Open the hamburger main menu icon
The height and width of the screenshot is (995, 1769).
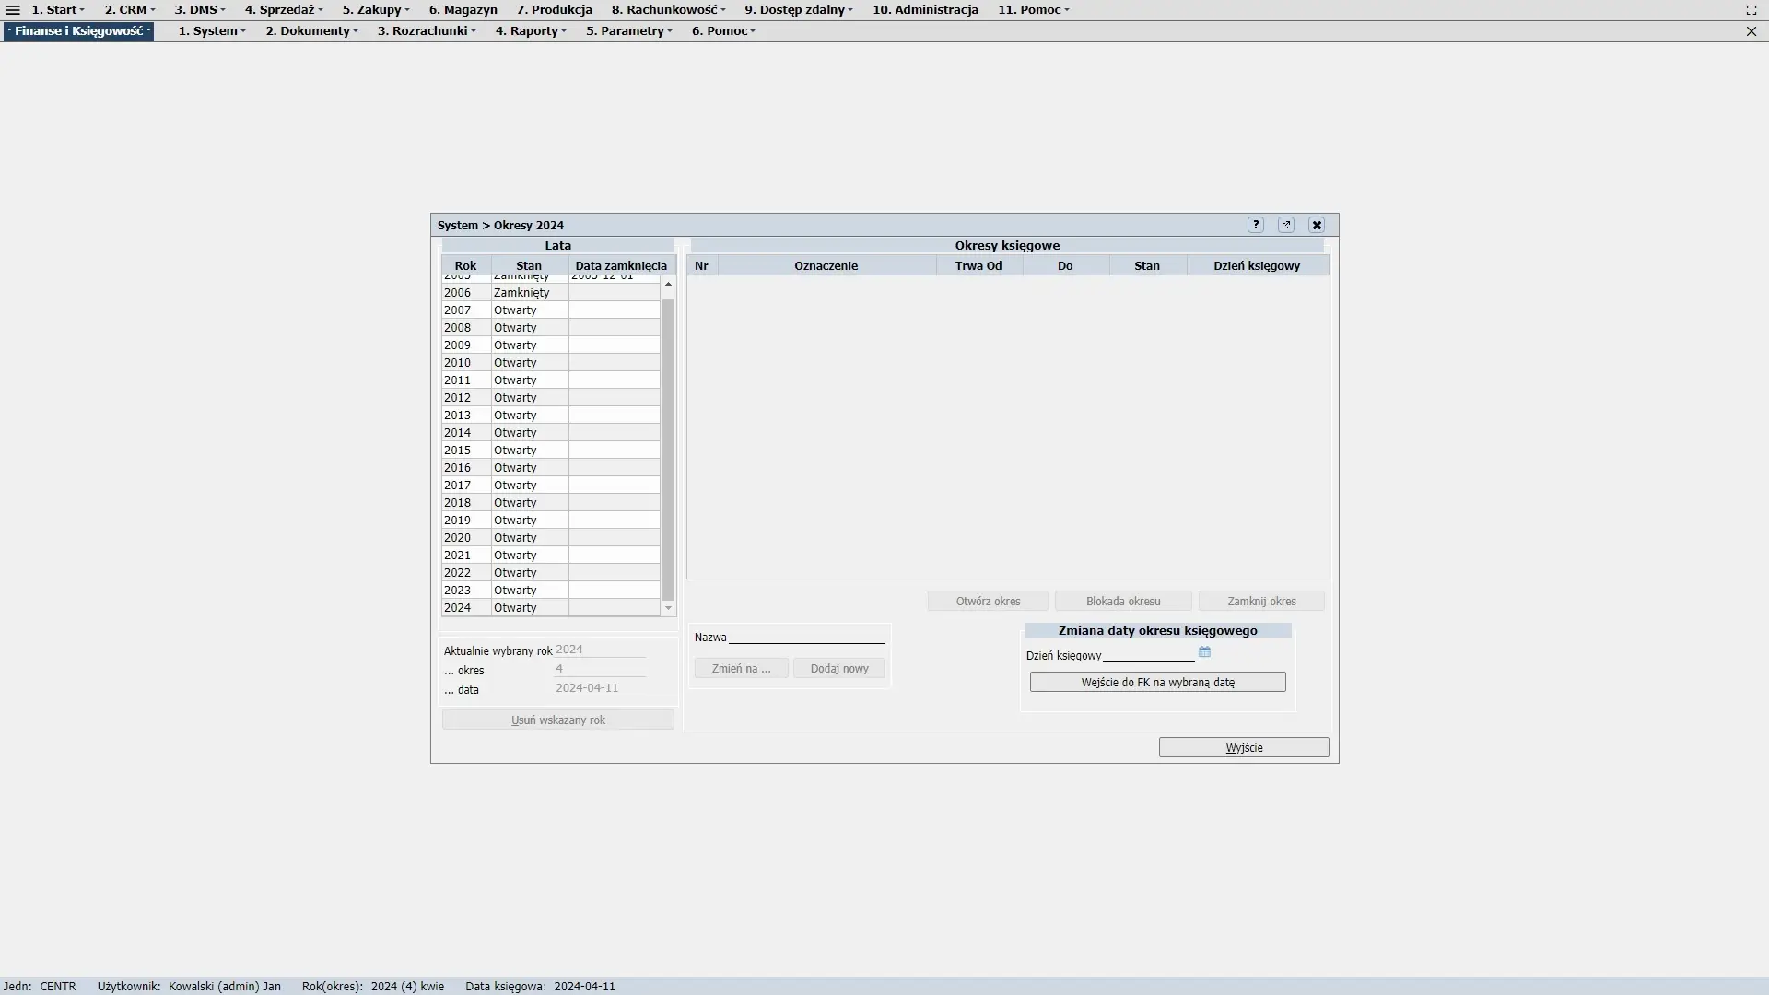coord(13,10)
